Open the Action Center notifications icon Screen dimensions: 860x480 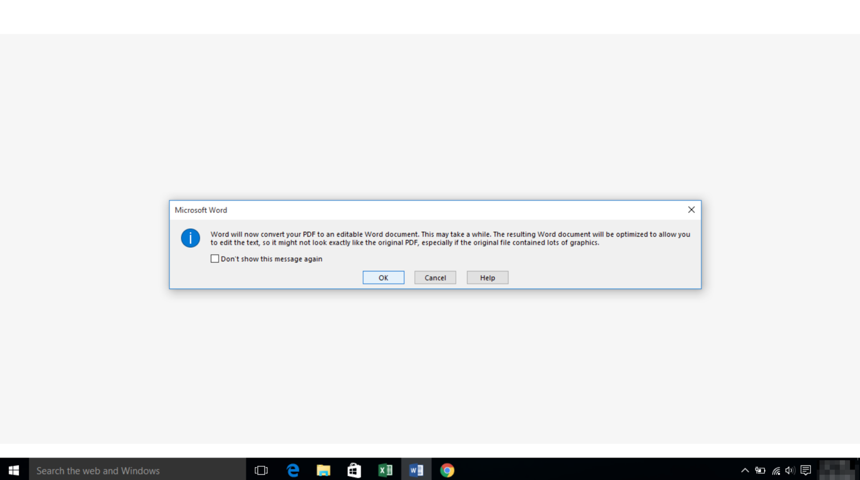[806, 471]
